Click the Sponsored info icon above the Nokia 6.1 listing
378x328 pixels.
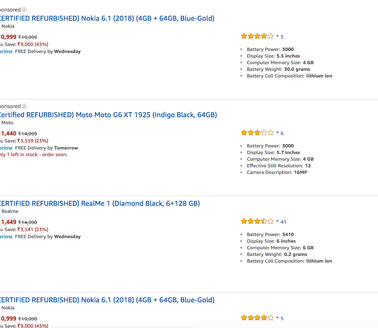(24, 10)
